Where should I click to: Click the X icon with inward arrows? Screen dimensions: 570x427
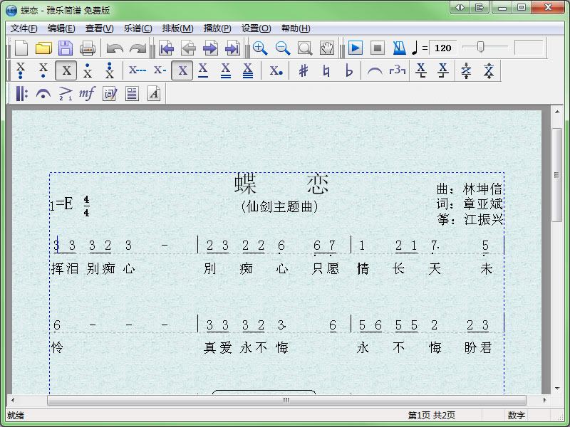466,70
